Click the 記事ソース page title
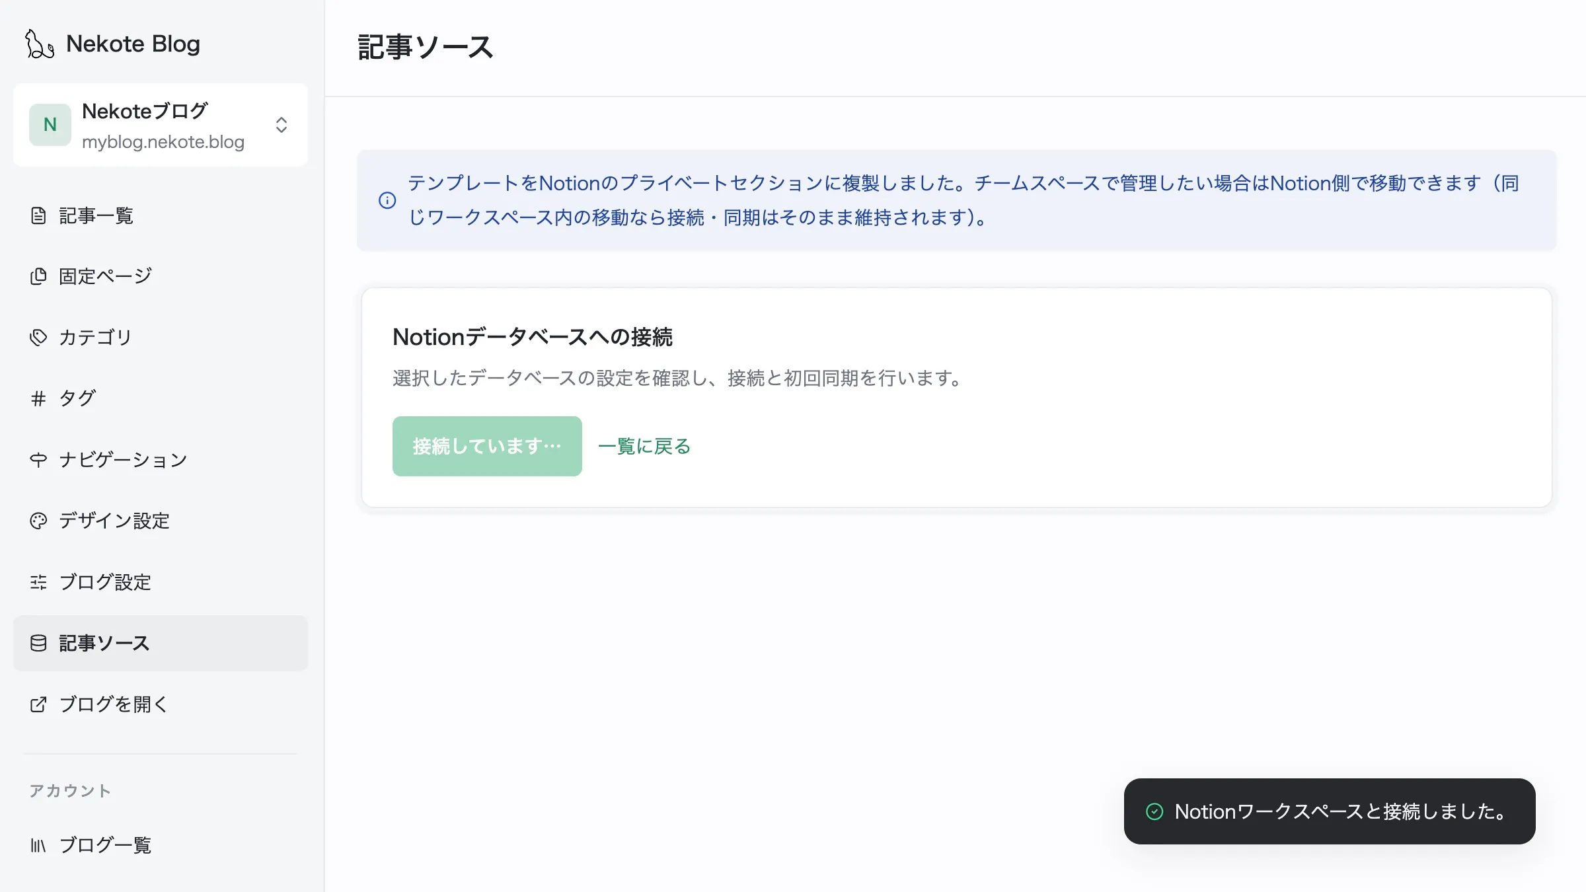This screenshot has height=892, width=1586. tap(426, 48)
